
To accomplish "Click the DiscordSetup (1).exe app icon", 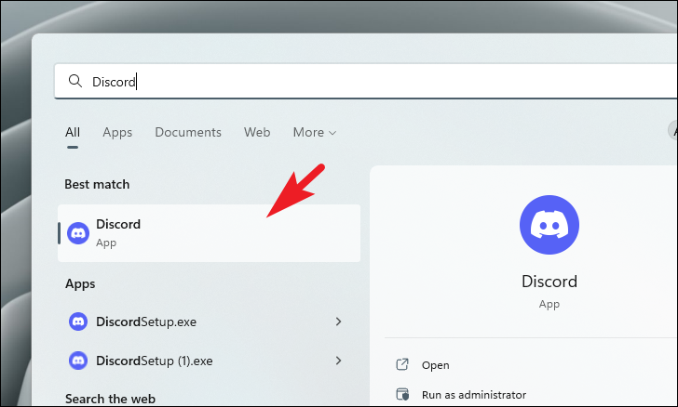I will click(x=78, y=361).
